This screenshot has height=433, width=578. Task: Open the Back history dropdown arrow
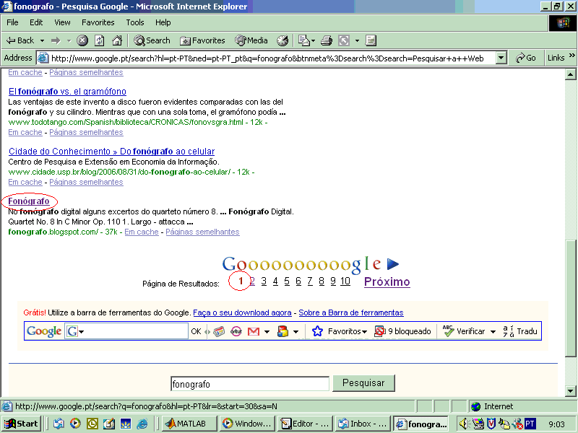pos(42,40)
